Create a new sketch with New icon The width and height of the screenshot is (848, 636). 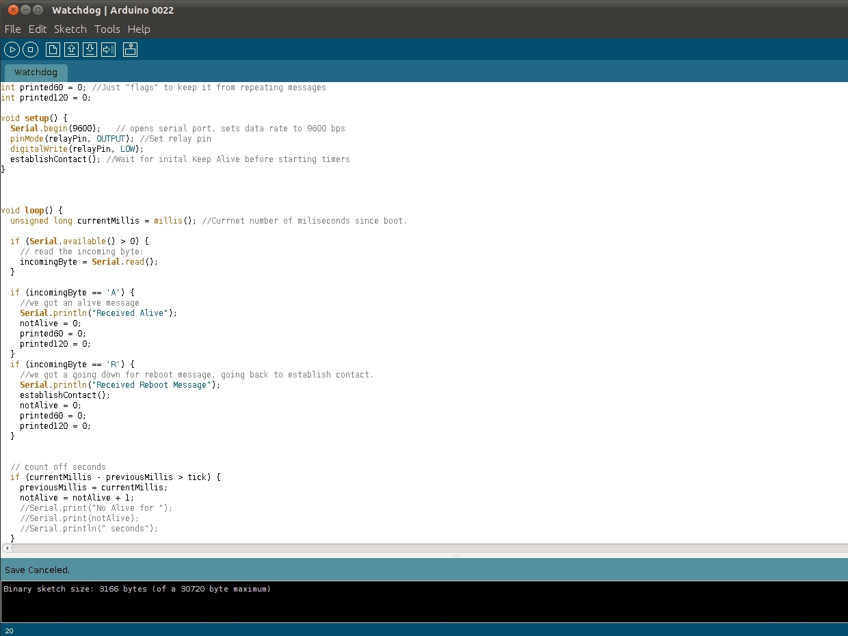click(53, 49)
